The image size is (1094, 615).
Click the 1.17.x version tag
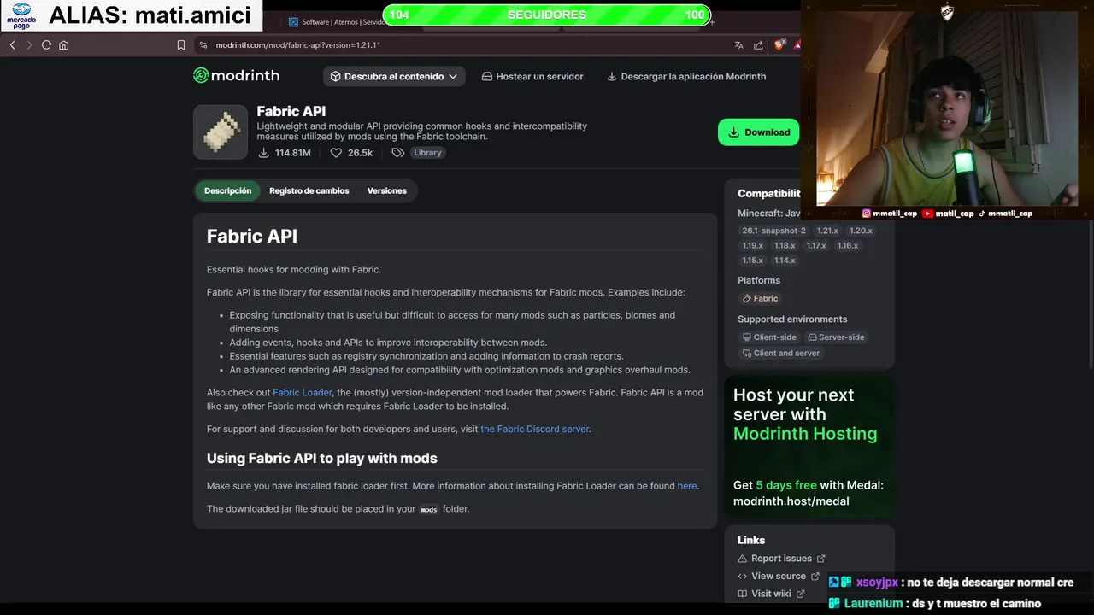[x=816, y=245]
